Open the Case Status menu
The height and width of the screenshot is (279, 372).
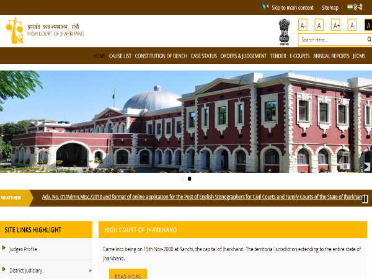203,56
